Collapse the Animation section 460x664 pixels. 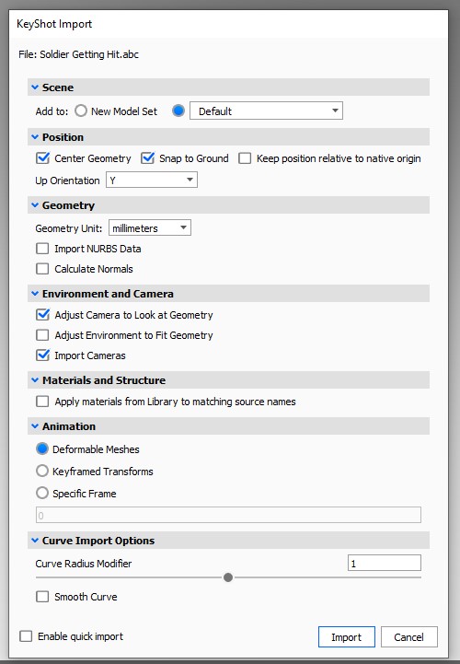point(35,426)
